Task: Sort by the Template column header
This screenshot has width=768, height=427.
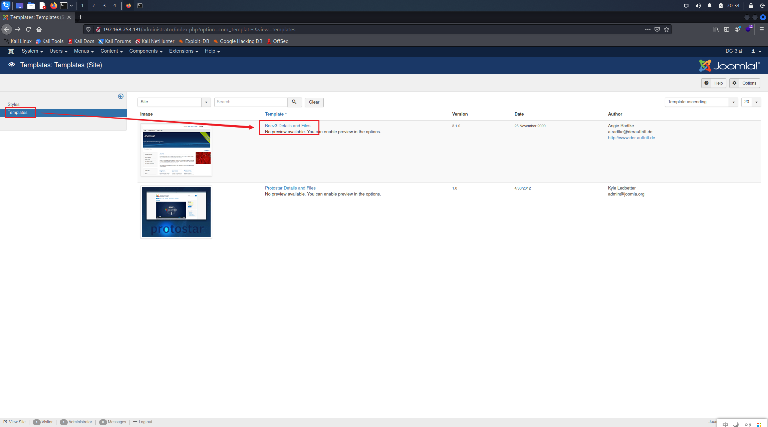Action: (276, 114)
